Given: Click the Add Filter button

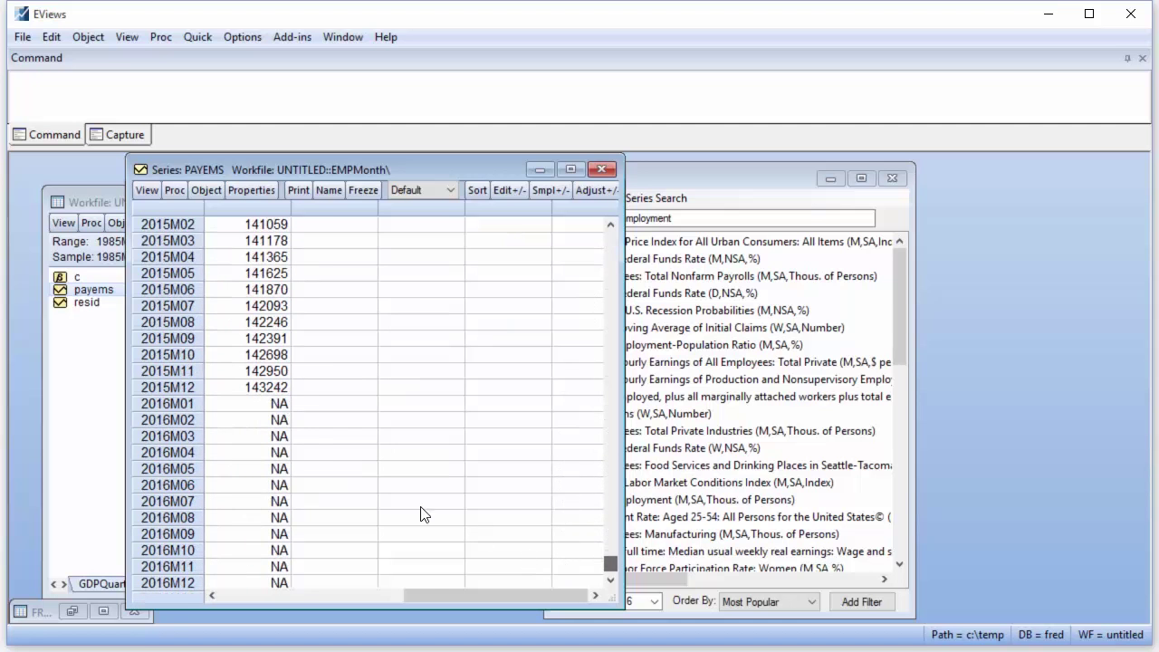Looking at the screenshot, I should [861, 601].
